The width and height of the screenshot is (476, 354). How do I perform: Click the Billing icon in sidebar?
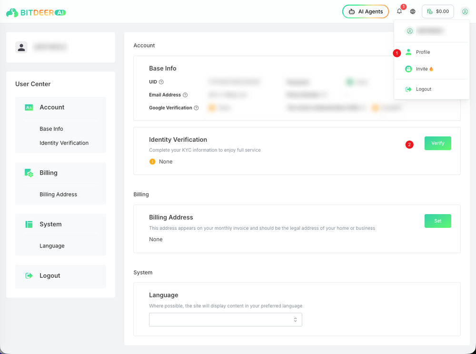[29, 173]
